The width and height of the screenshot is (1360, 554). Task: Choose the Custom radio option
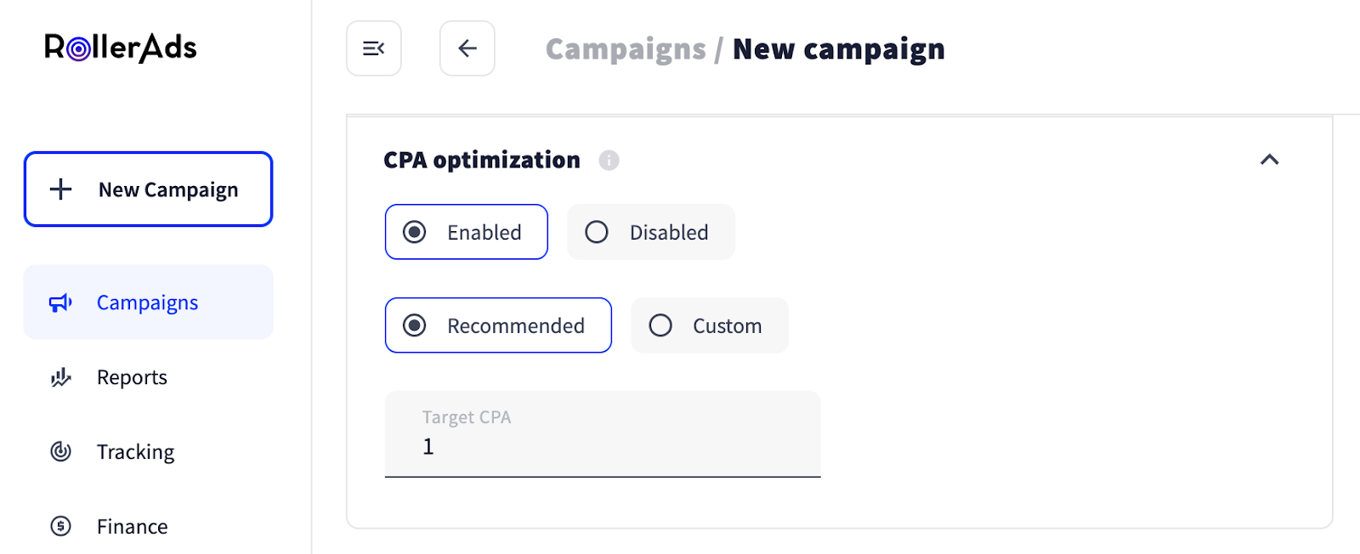660,325
